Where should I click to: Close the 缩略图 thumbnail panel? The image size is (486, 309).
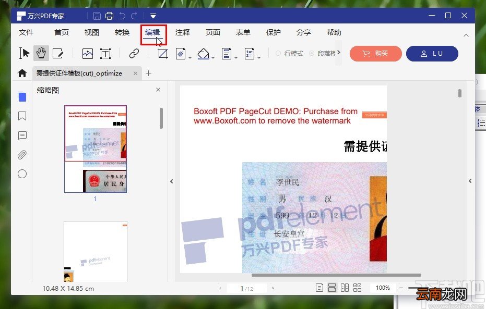tap(158, 90)
